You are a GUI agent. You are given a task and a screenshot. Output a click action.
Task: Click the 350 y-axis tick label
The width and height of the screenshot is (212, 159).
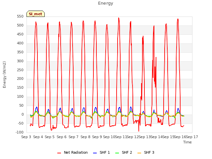click(20, 52)
